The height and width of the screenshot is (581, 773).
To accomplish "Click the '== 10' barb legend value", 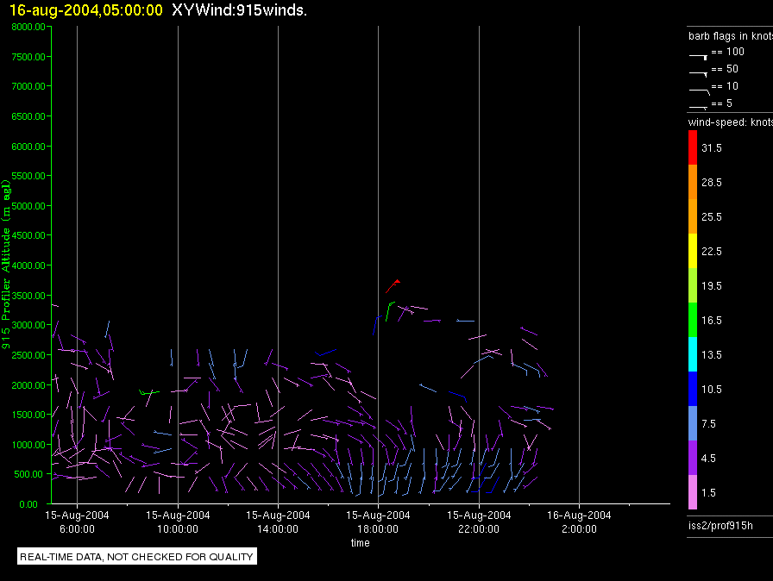I will [725, 85].
